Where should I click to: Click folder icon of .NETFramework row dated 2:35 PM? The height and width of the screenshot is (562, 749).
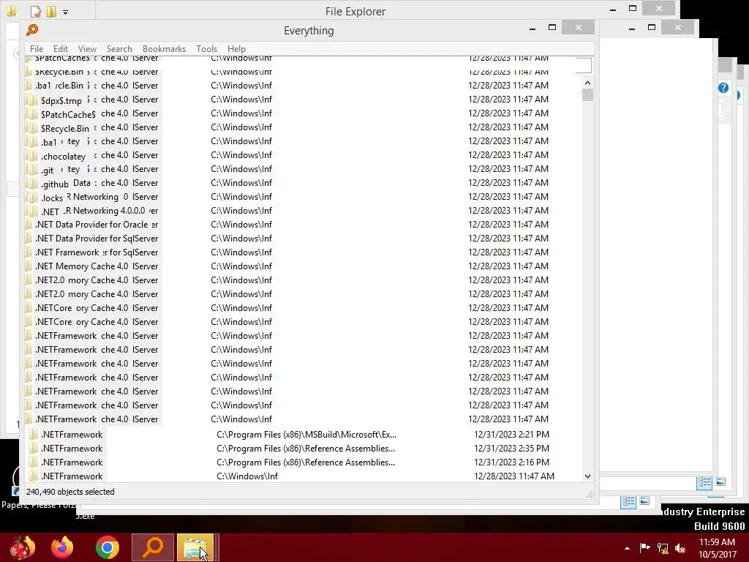[33, 449]
